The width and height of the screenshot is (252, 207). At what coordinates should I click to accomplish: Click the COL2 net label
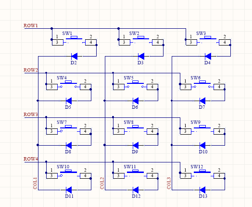[102, 184]
